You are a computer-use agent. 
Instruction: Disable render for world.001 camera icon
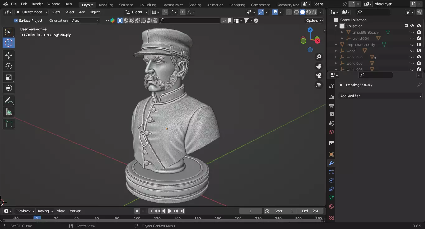pyautogui.click(x=419, y=57)
